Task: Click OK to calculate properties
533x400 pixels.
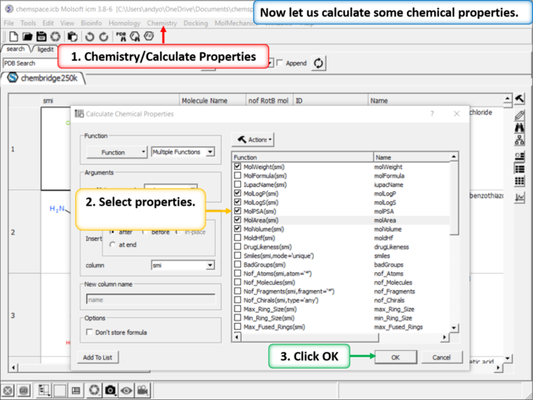Action: click(395, 358)
